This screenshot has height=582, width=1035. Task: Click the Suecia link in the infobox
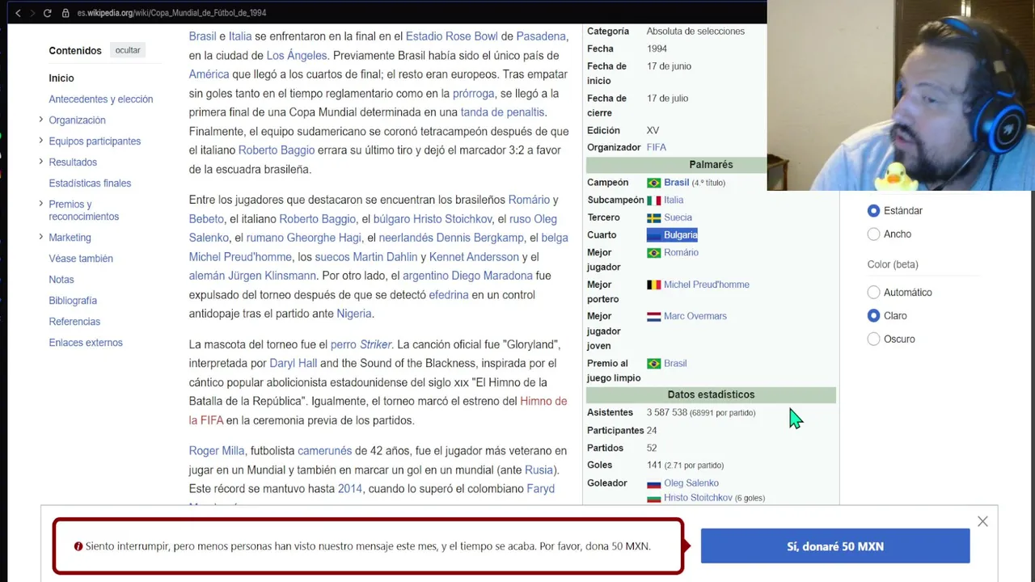[678, 218]
